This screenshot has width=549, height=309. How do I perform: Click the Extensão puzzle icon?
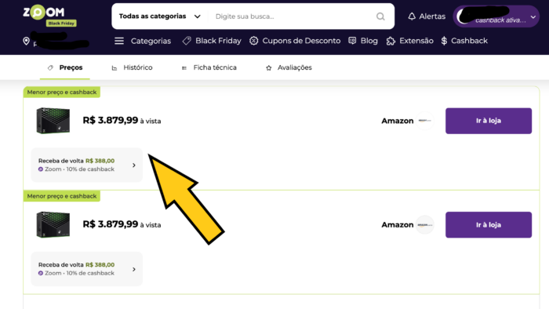391,41
